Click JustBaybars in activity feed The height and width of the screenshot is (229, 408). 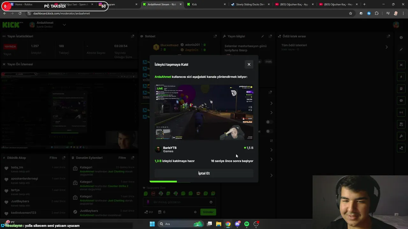coord(20,201)
